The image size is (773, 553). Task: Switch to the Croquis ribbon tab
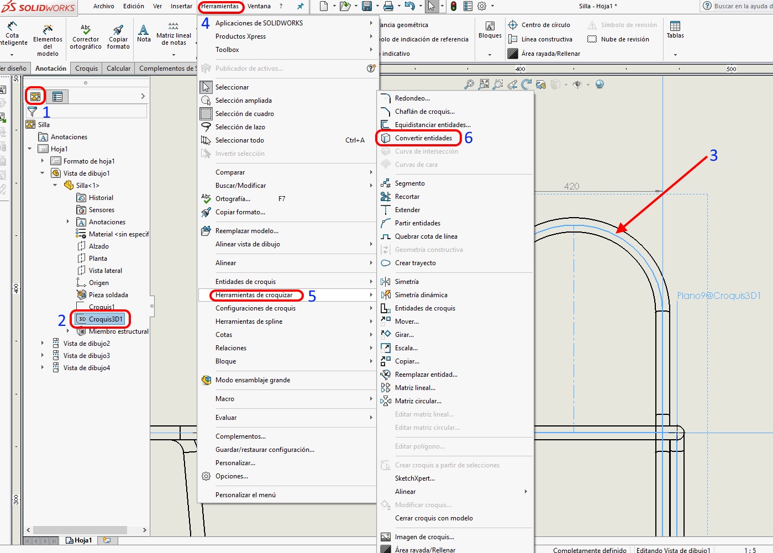(x=87, y=69)
